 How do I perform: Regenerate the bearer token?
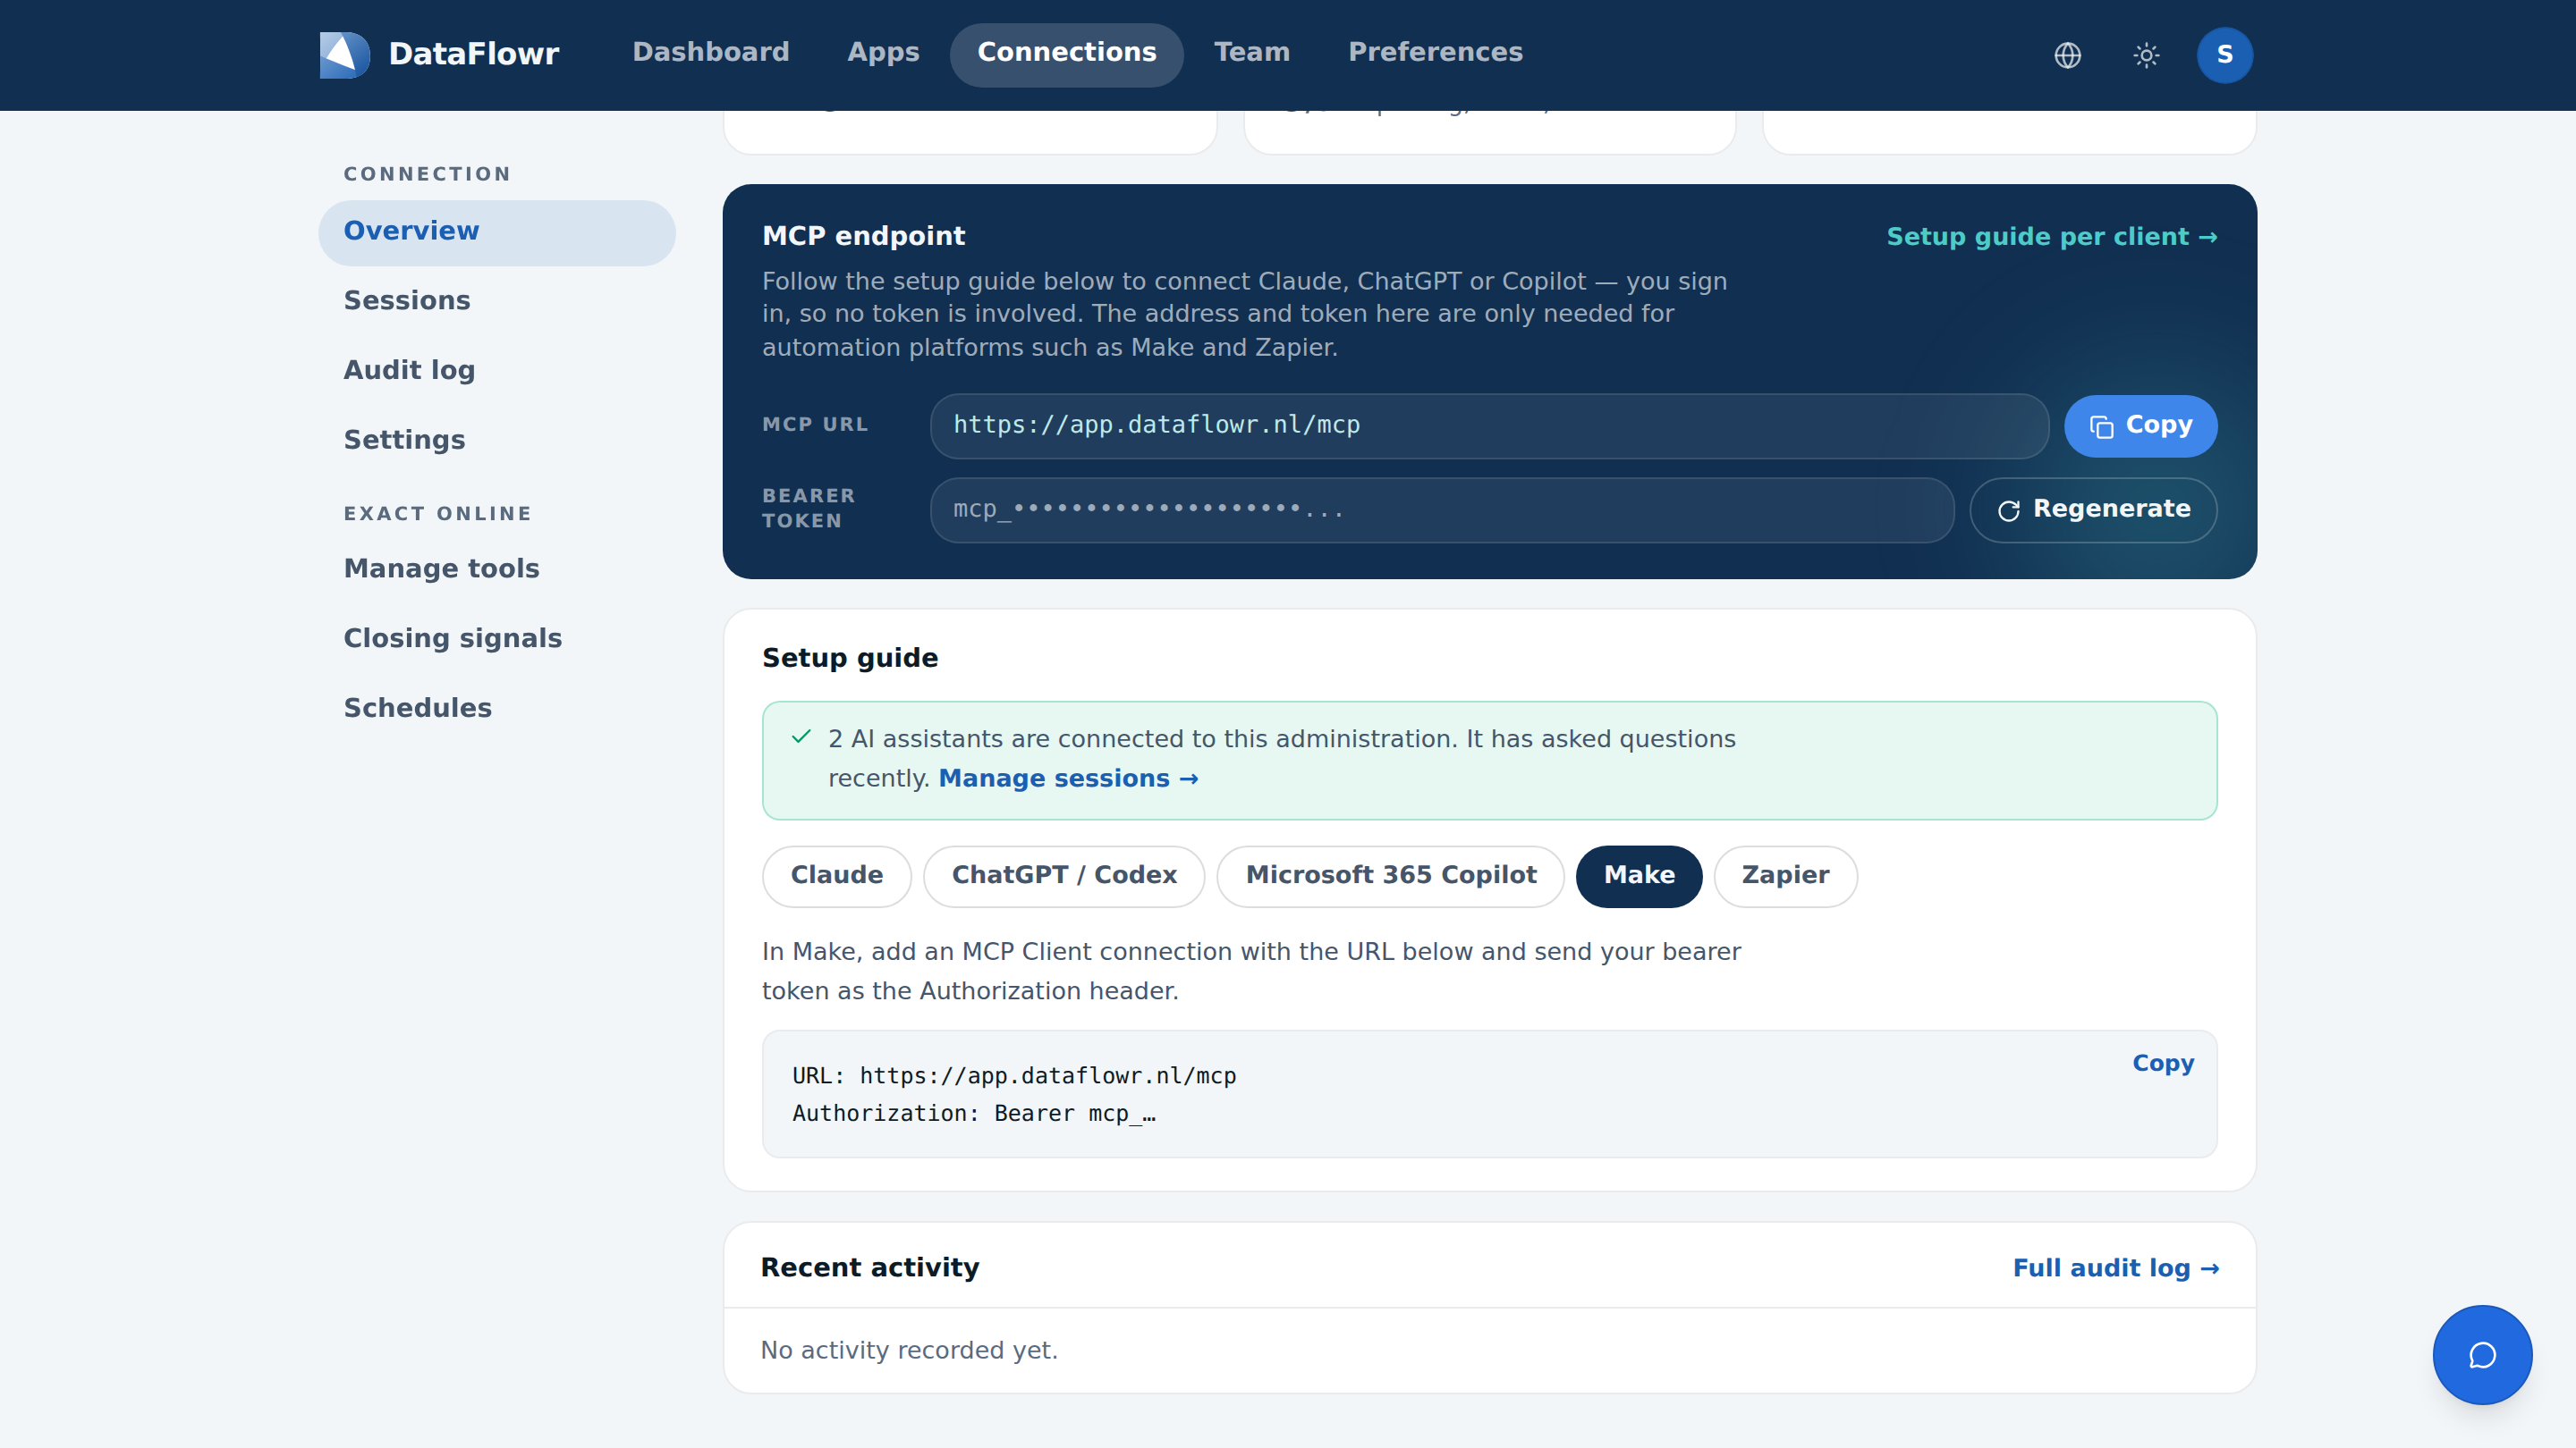(2093, 509)
